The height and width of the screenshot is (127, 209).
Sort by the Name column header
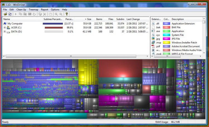[22, 19]
